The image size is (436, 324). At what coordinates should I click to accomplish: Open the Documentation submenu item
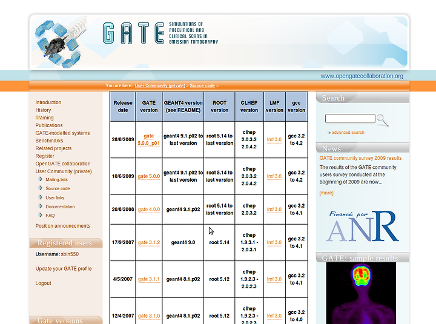tap(60, 207)
